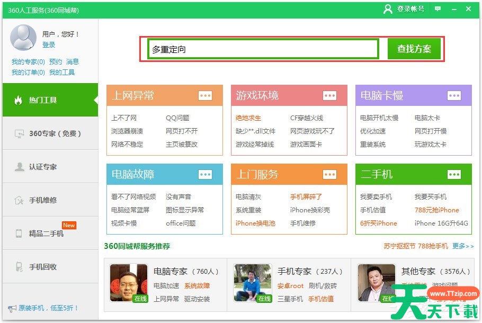The image size is (482, 323).
Task: Open the feedback message icon in title bar
Action: [438, 9]
